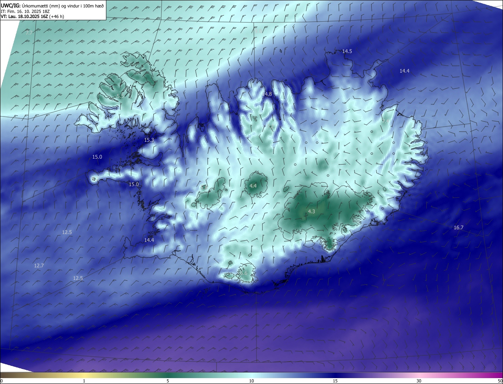This screenshot has width=503, height=384.
Task: Click the 15.0 value northwest of Snæfellsnes peninsula
Action: coord(97,157)
